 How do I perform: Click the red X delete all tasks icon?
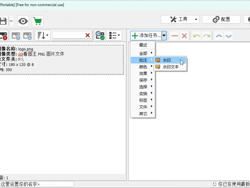tap(185, 36)
